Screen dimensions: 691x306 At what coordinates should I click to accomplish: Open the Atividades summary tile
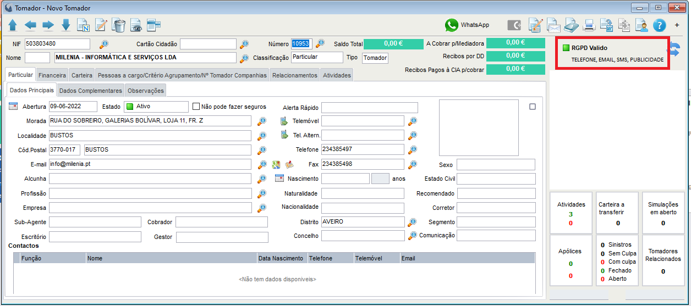click(x=571, y=213)
